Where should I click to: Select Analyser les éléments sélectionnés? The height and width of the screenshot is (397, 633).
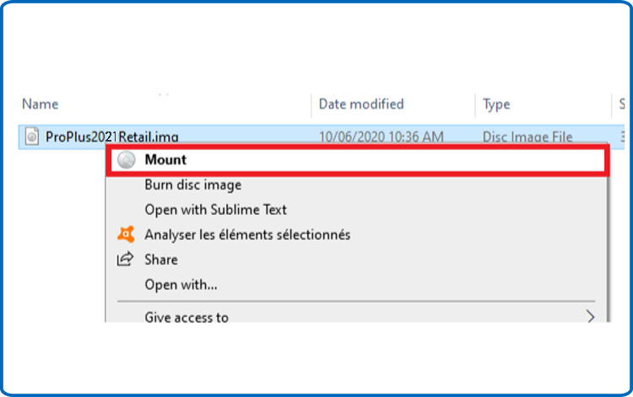coord(246,234)
